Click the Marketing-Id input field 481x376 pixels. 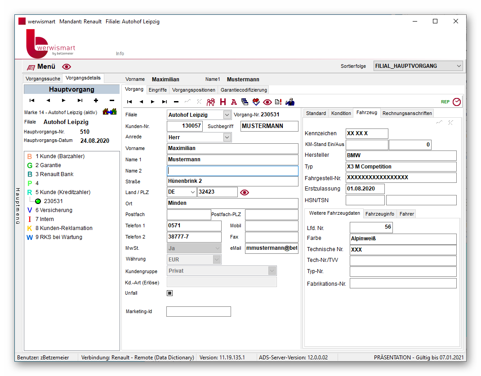pos(199,312)
